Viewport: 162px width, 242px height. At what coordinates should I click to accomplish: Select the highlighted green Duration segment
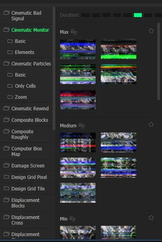[138, 15]
